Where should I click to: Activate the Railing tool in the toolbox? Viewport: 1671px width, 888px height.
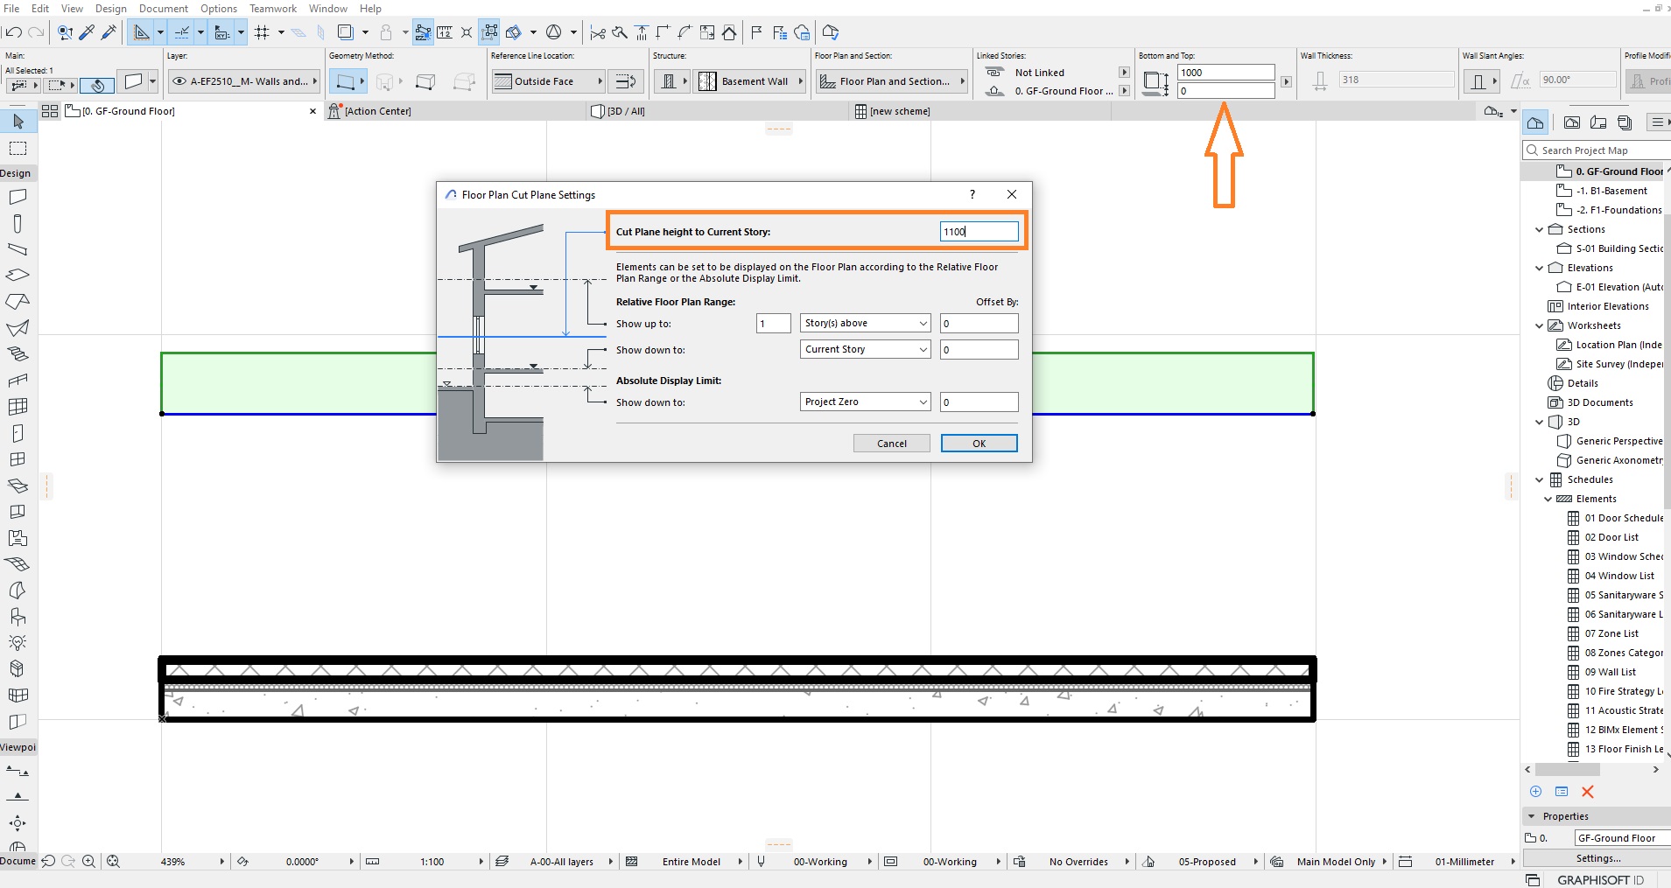18,381
